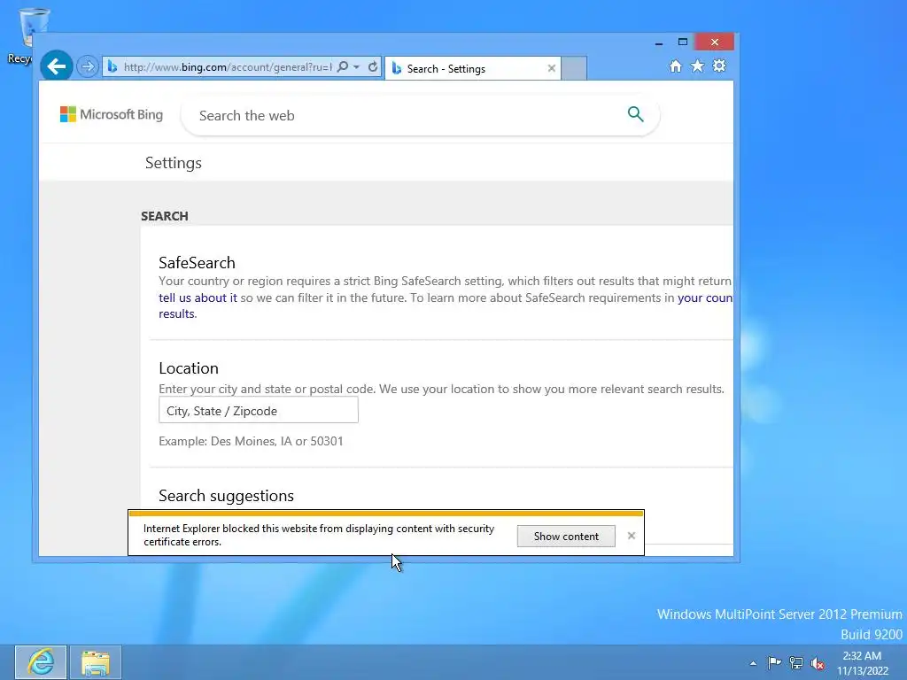This screenshot has width=907, height=680.
Task: Click the Internet Explorer taskbar icon
Action: [41, 662]
